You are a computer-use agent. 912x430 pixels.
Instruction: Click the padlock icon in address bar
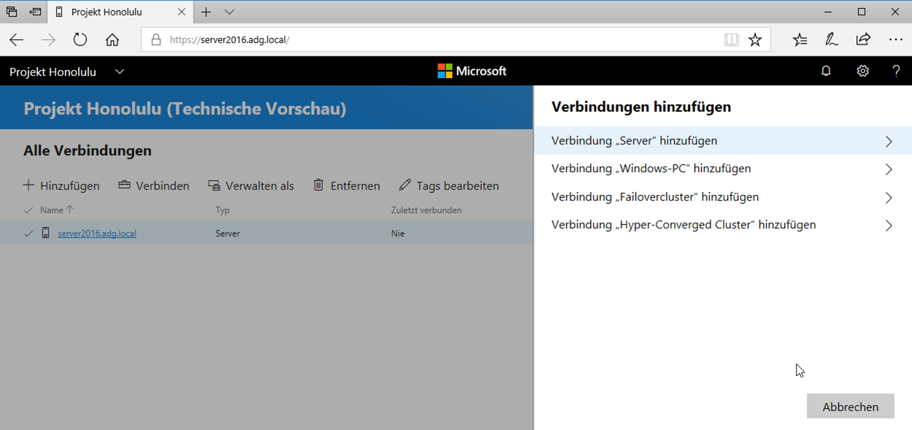click(x=156, y=40)
